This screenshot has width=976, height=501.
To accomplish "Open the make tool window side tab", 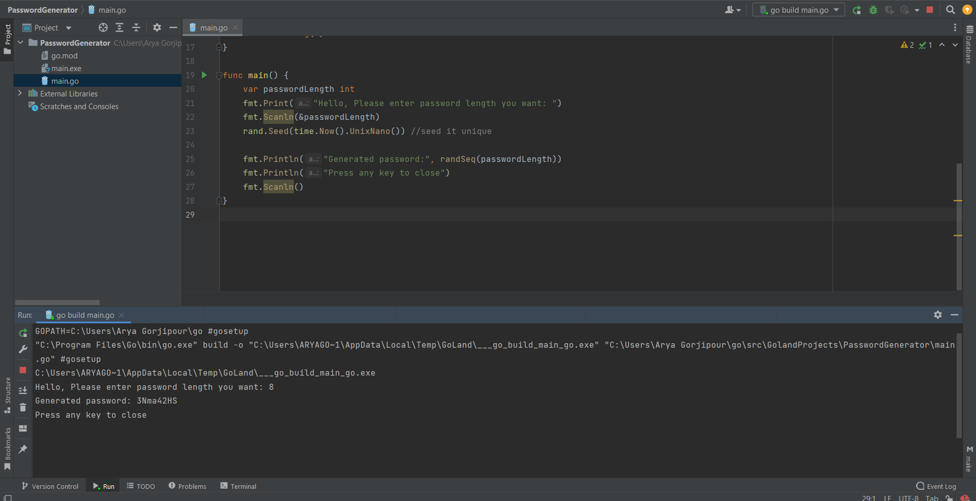I will click(x=969, y=459).
